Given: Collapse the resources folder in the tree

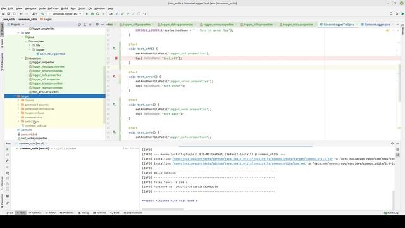Looking at the screenshot, I should [22, 58].
